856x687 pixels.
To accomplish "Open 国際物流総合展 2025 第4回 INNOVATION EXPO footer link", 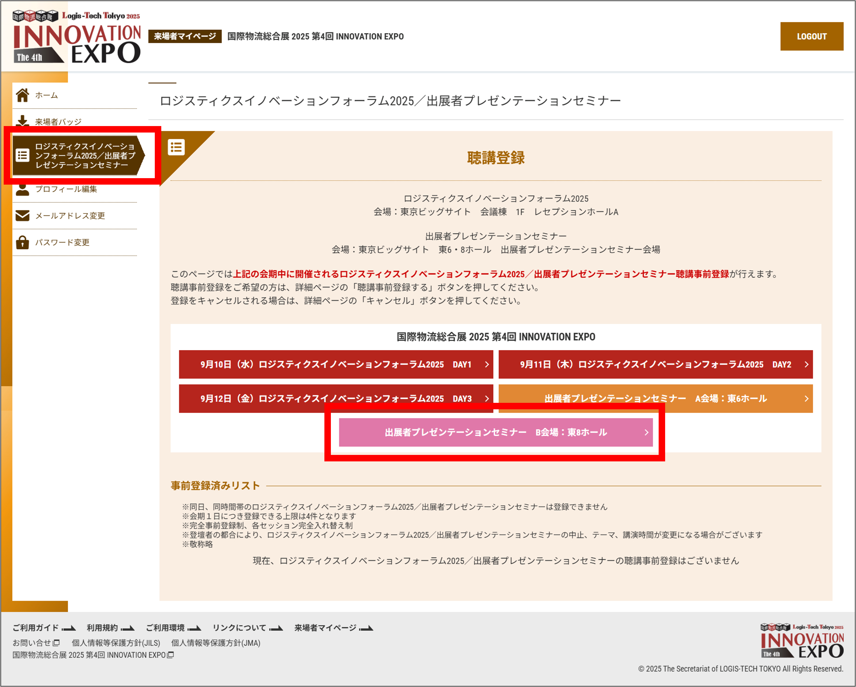I will point(93,655).
